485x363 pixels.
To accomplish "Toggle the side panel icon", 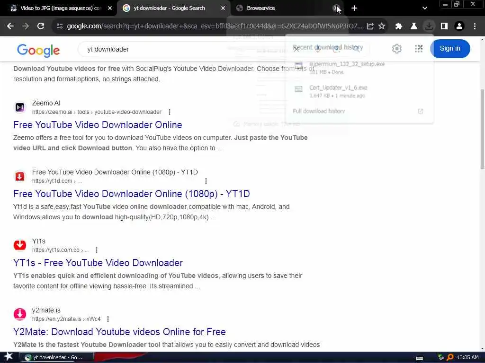I will [x=444, y=26].
